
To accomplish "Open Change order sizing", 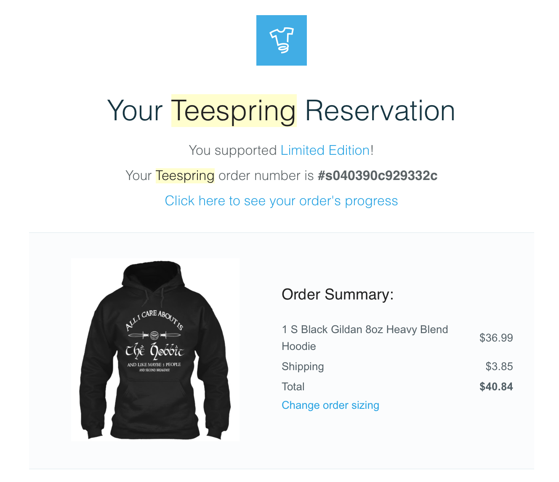I will coord(330,405).
